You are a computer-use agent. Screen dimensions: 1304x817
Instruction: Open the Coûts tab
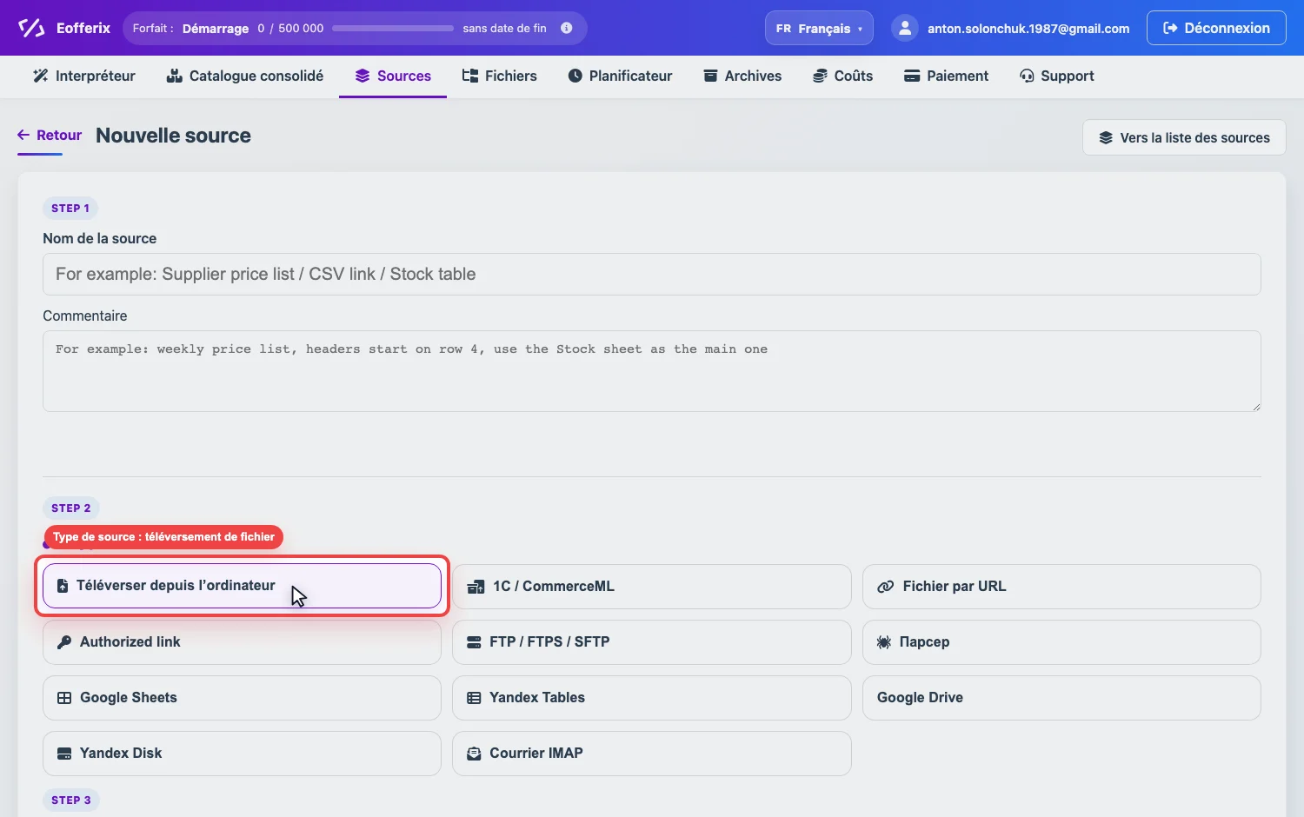click(843, 76)
